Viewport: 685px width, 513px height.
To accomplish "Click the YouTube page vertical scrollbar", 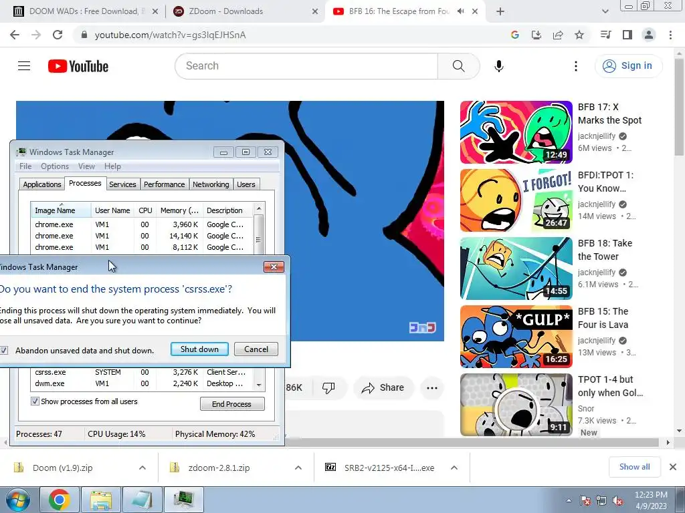I will click(x=679, y=107).
